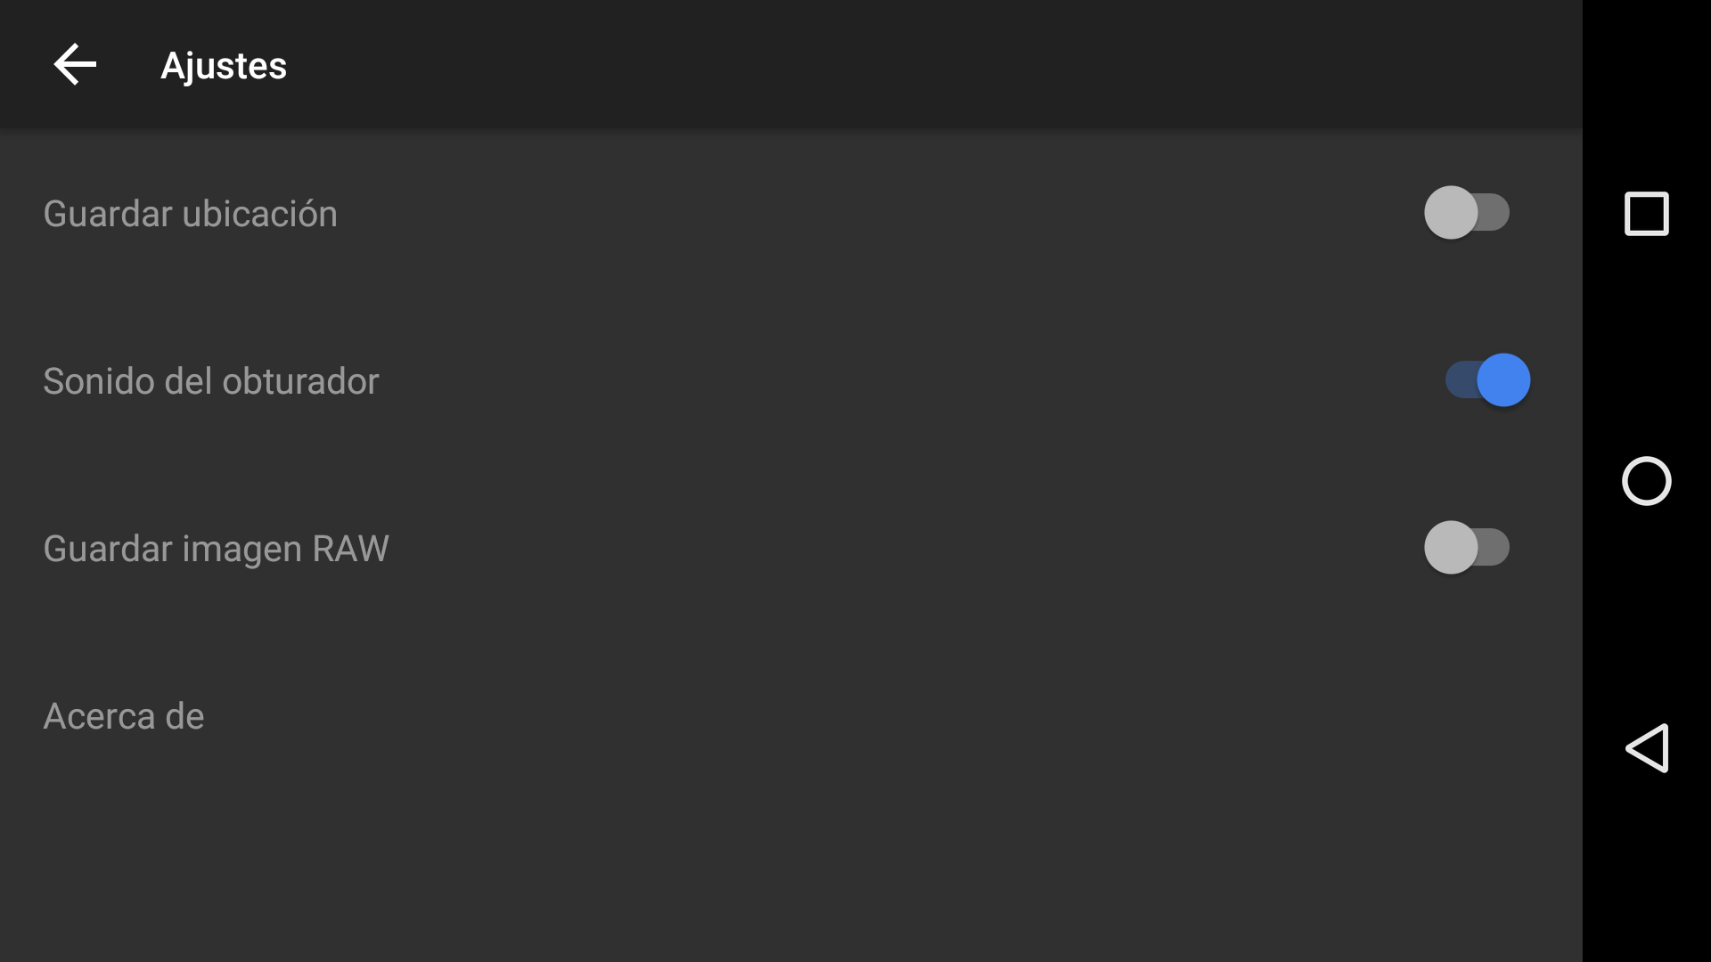Tap the Sonido del obturador text
This screenshot has height=962, width=1711.
pyautogui.click(x=210, y=381)
